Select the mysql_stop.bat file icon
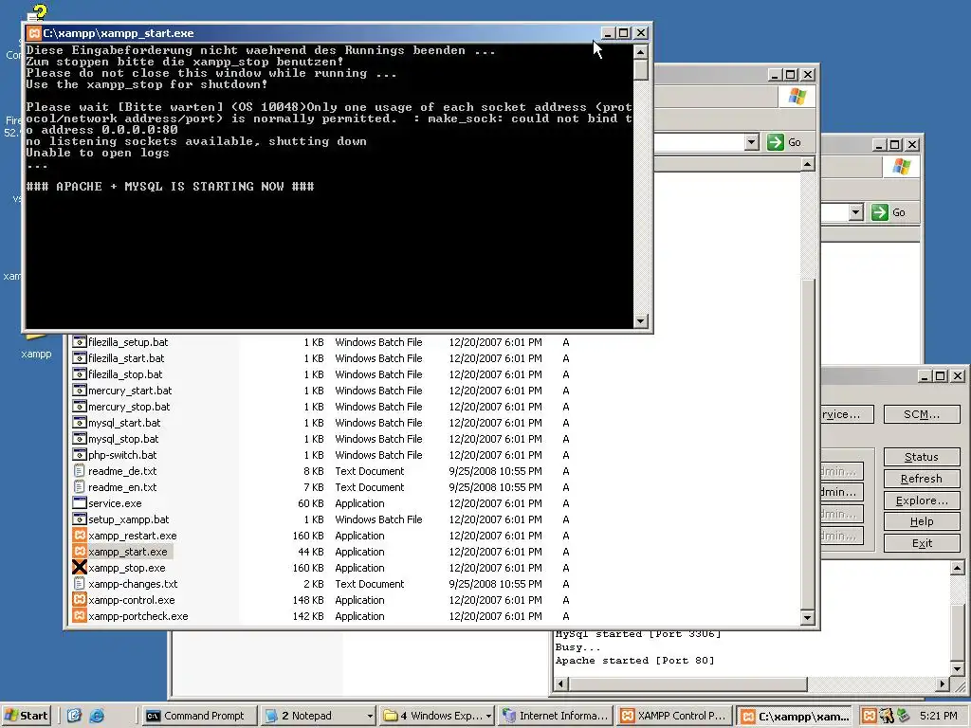This screenshot has width=971, height=728. point(80,438)
